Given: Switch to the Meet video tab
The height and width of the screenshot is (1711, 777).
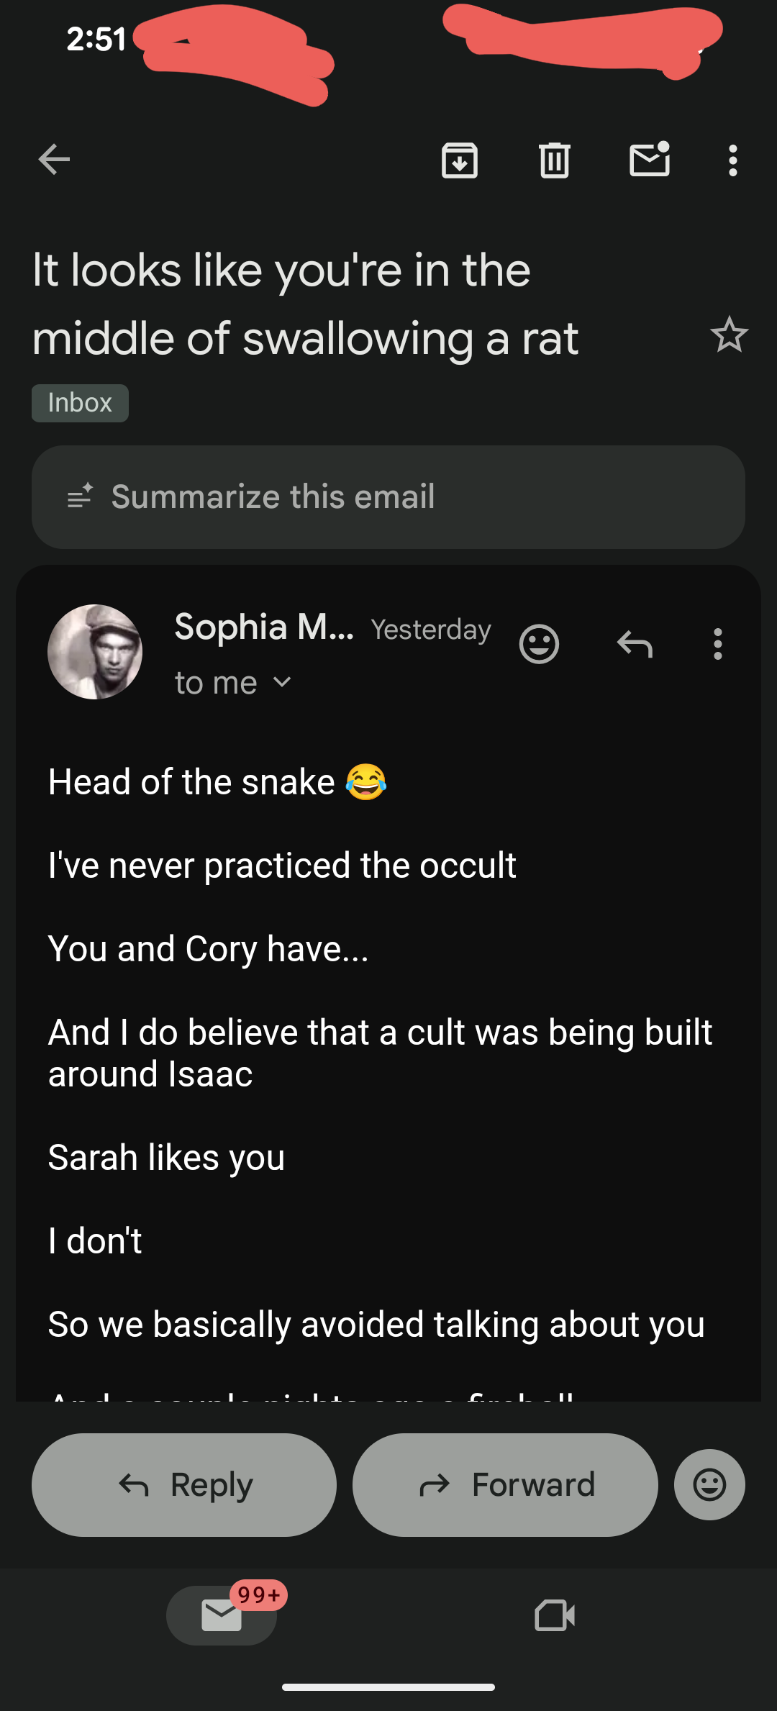Looking at the screenshot, I should (555, 1615).
